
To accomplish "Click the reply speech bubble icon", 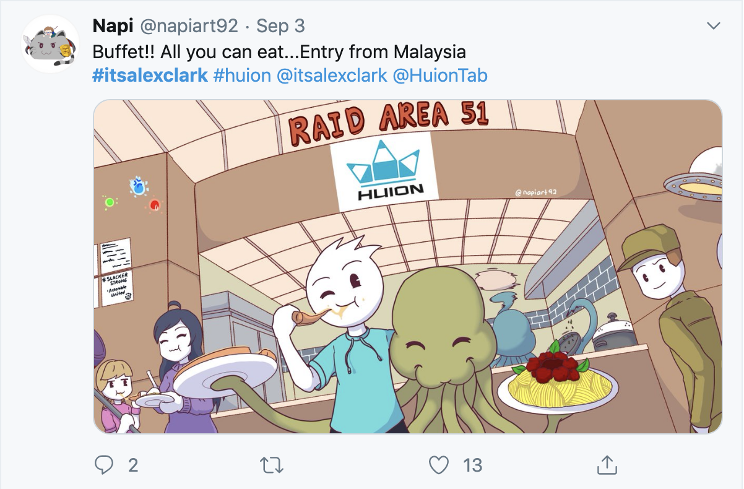I will click(x=104, y=465).
